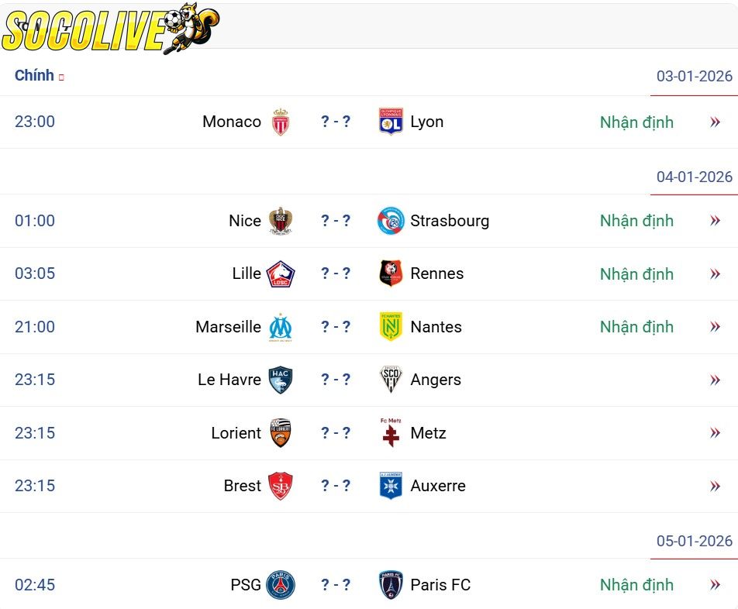
Task: Select the Chính tab
Action: (34, 75)
